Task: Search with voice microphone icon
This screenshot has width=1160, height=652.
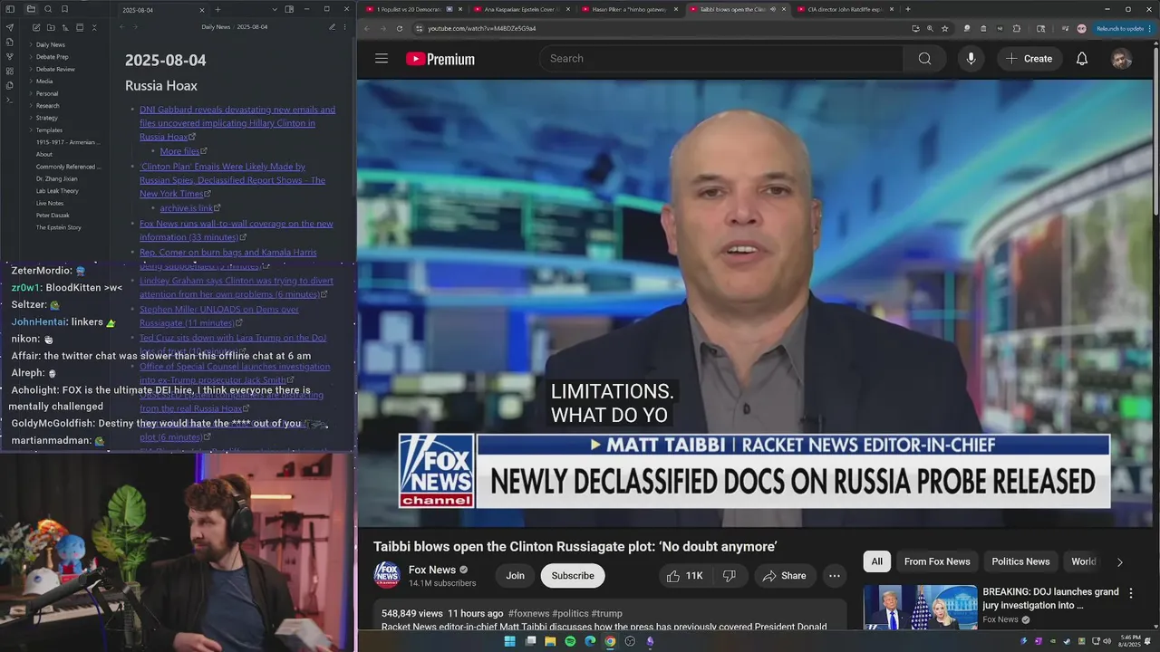Action: (971, 59)
